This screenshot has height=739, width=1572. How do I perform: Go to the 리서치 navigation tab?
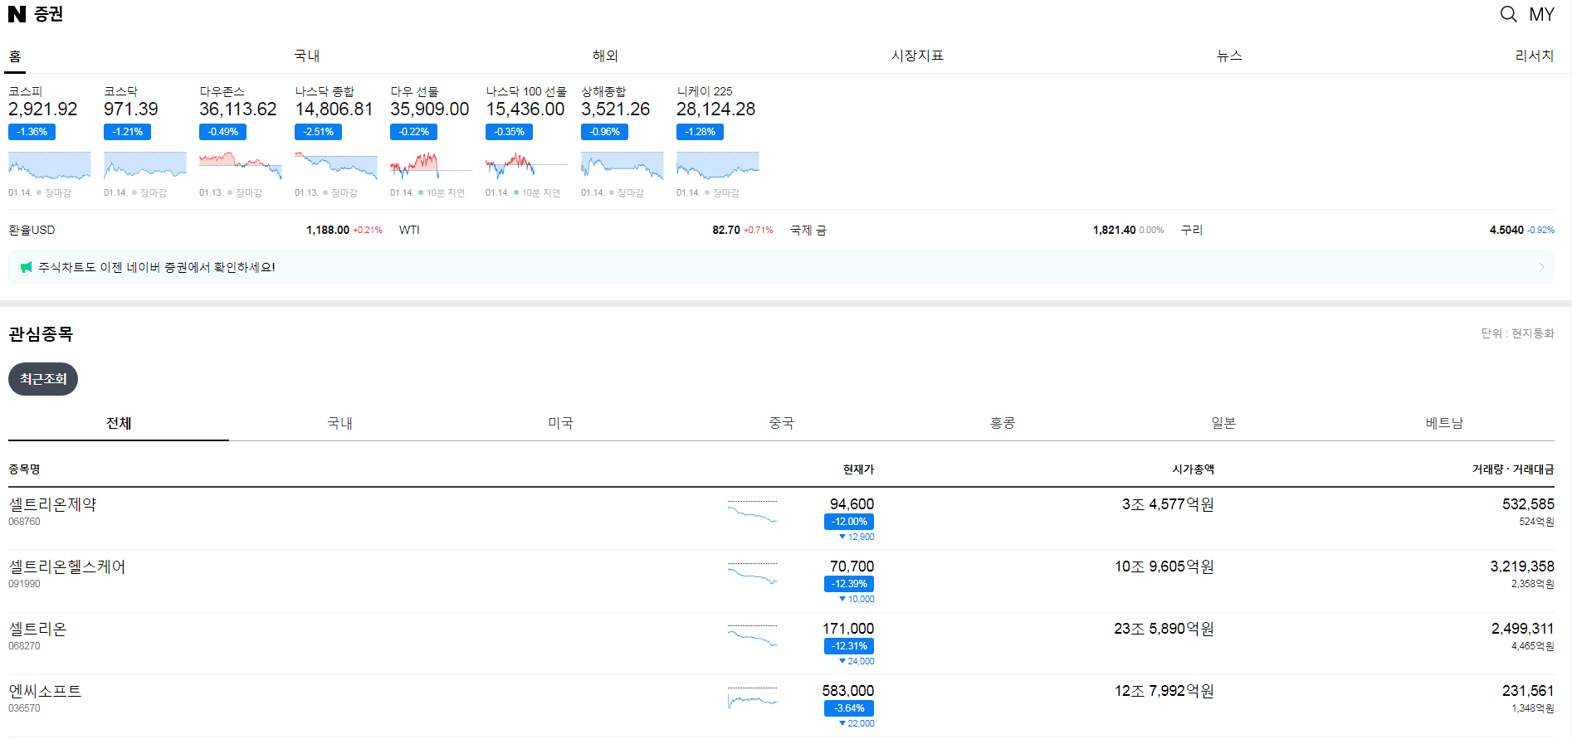(x=1534, y=56)
